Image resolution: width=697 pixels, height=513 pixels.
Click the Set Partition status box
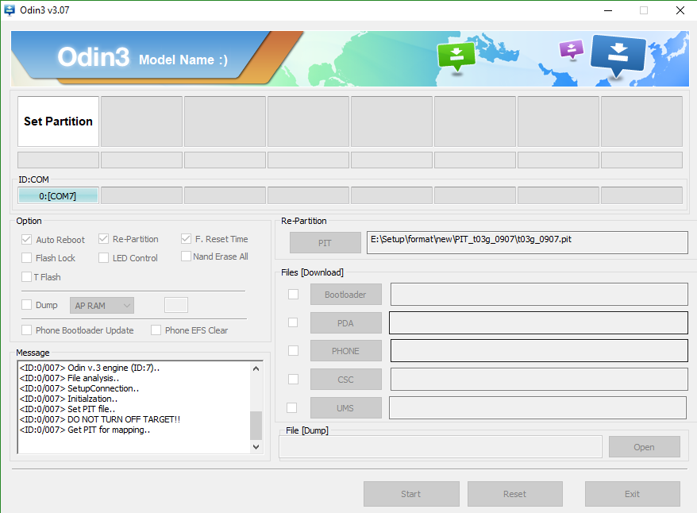58,121
